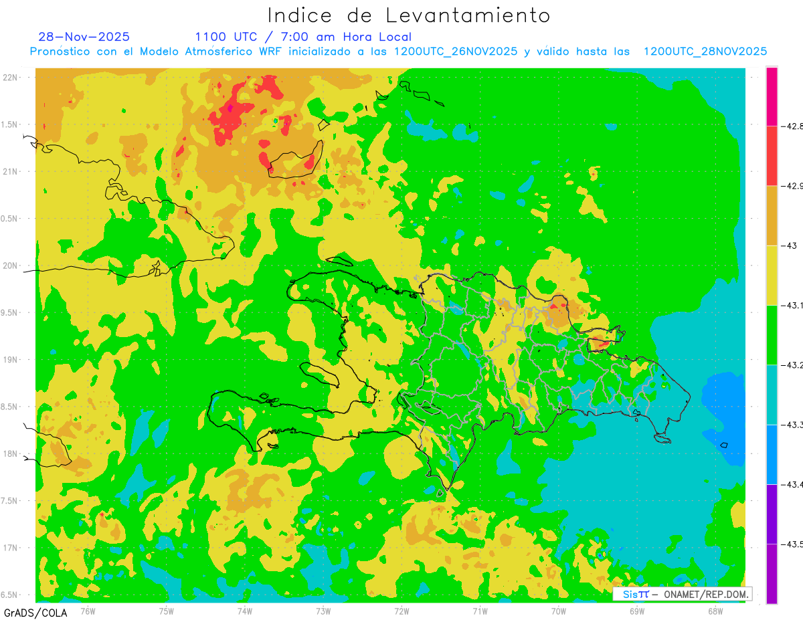803x620 pixels.
Task: Click the "GrADS/COLA" credit text
Action: coord(35,613)
